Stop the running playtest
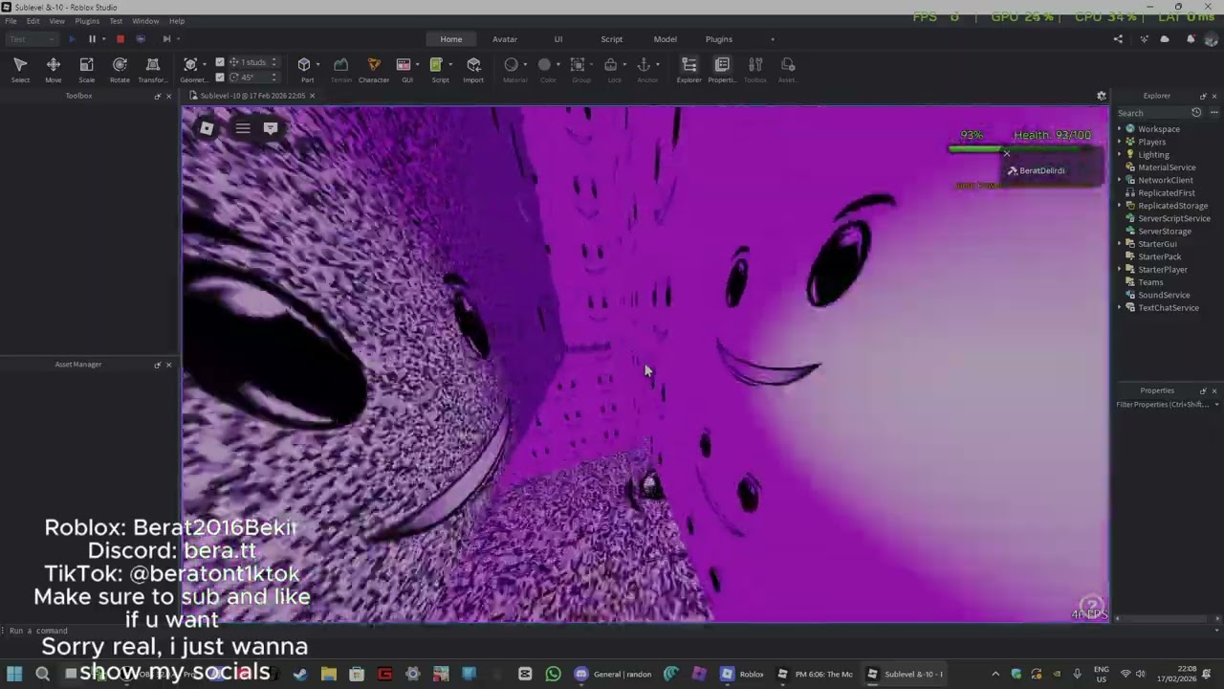 (120, 39)
